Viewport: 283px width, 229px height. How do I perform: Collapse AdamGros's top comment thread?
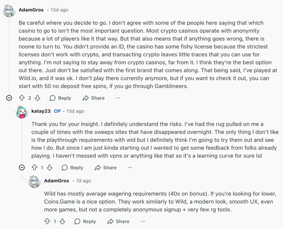pos(9,98)
